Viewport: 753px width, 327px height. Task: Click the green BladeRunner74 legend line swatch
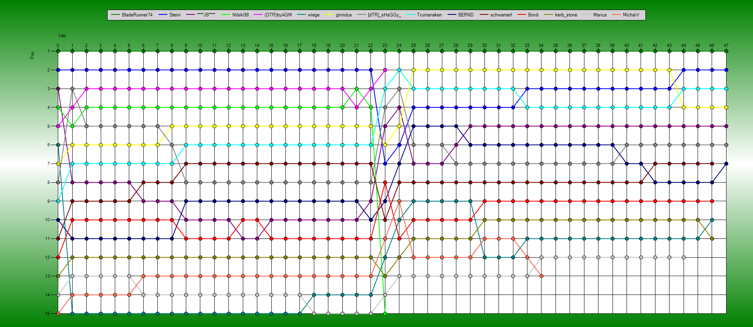[116, 15]
